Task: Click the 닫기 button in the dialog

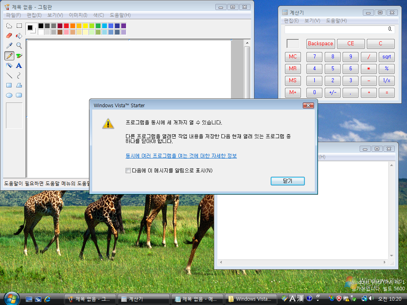Action: (x=288, y=181)
